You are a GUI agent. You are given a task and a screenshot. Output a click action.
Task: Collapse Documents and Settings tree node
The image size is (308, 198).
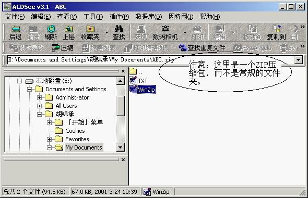tap(29, 89)
